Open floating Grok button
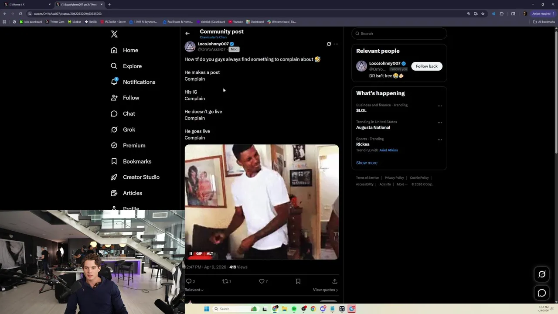 [x=542, y=274]
